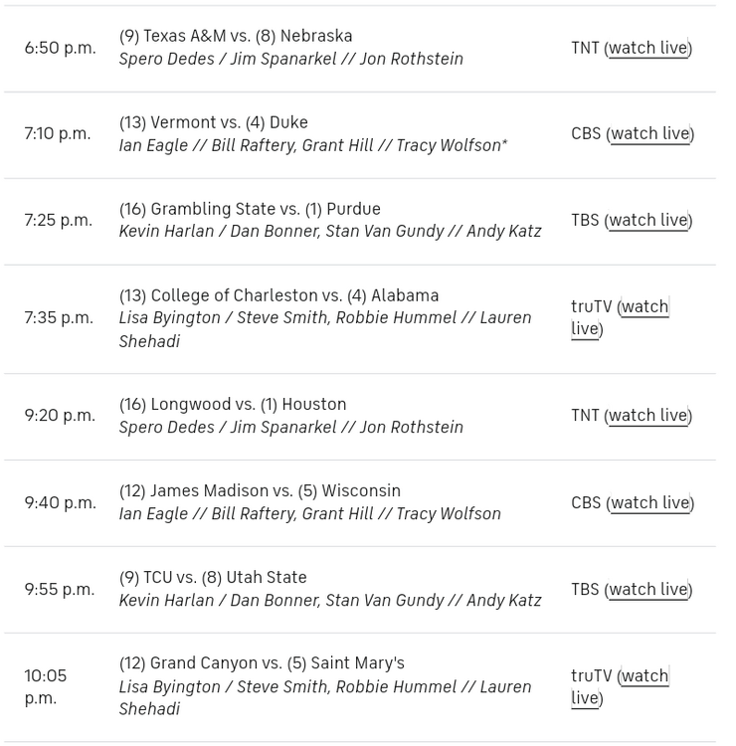Click the (16) Longwood vs. (1) Houston matchup
Image resolution: width=736 pixels, height=746 pixels.
pyautogui.click(x=233, y=405)
